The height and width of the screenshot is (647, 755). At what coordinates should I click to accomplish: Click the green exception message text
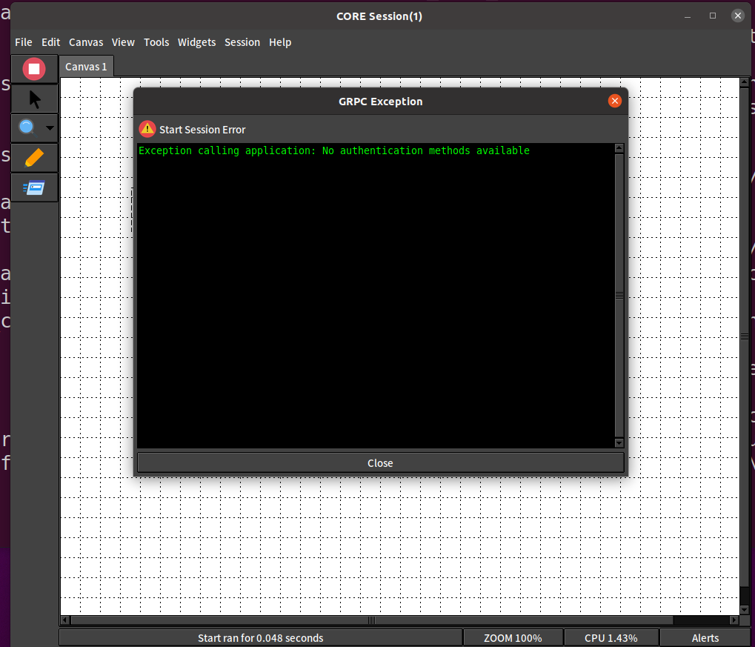click(334, 150)
